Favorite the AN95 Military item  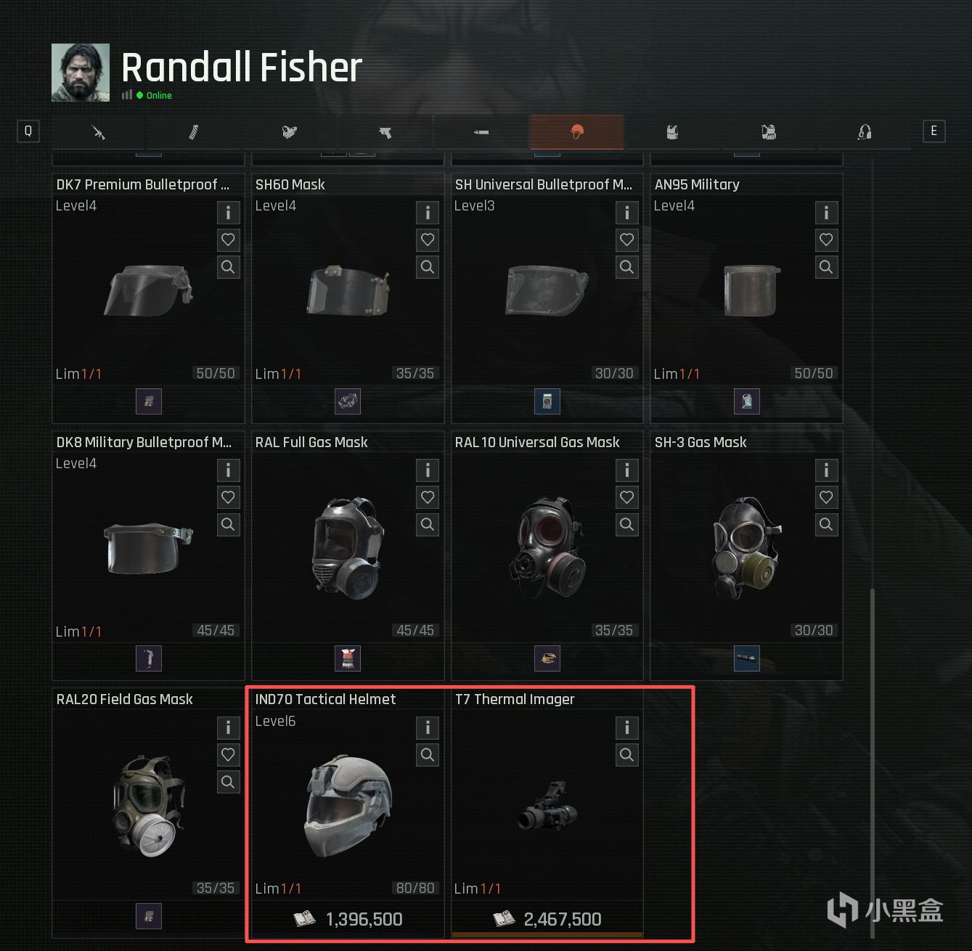(826, 240)
